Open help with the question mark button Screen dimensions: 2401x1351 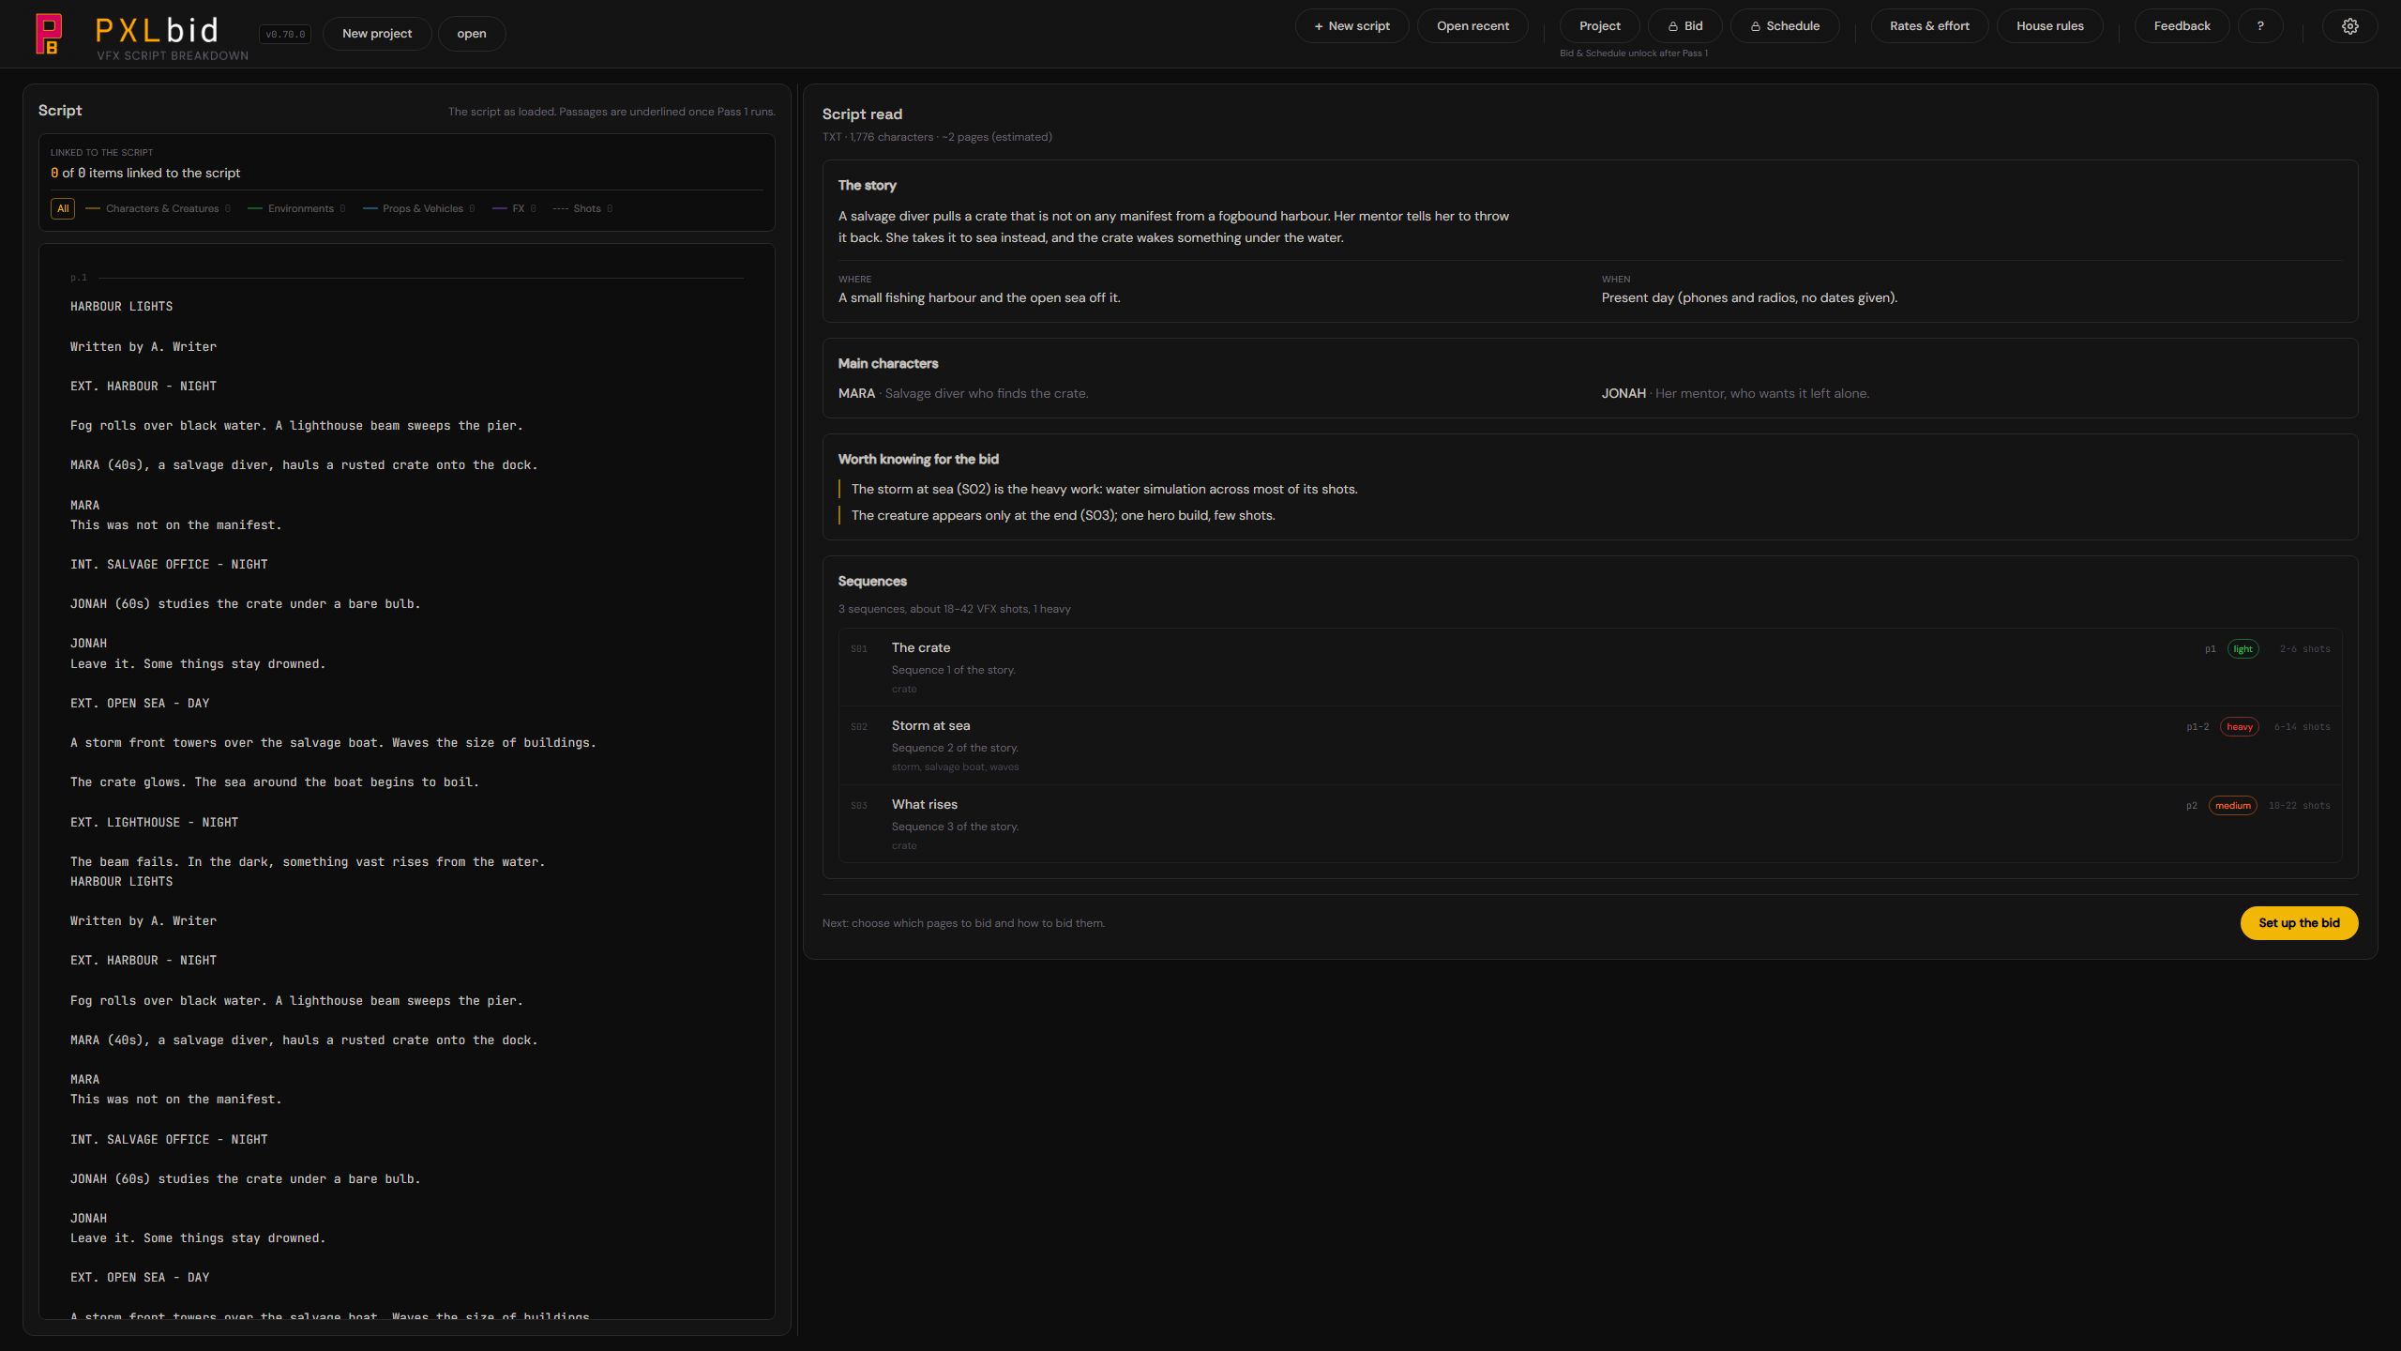(x=2259, y=26)
